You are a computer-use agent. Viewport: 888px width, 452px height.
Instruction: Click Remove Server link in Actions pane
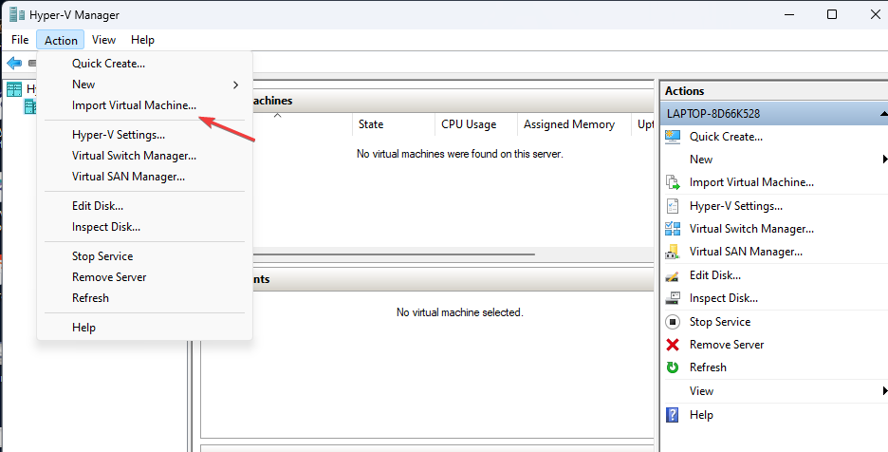[727, 345]
